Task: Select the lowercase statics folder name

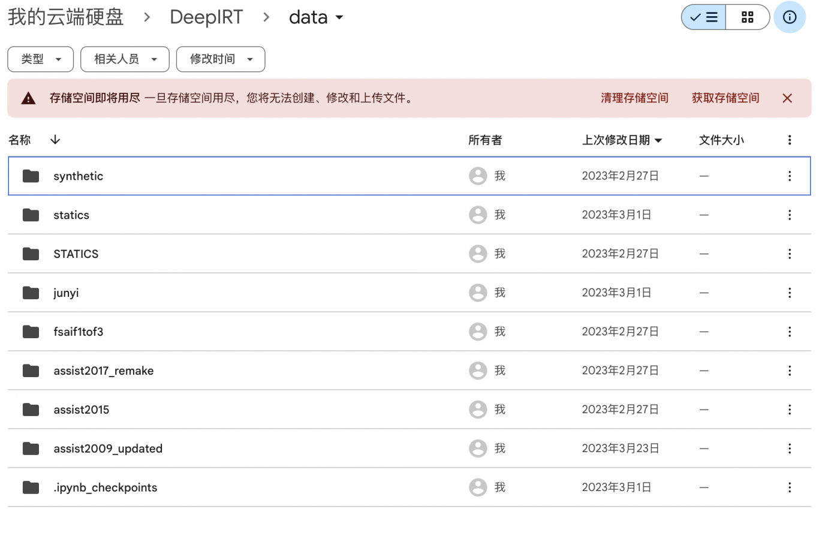Action: 71,215
